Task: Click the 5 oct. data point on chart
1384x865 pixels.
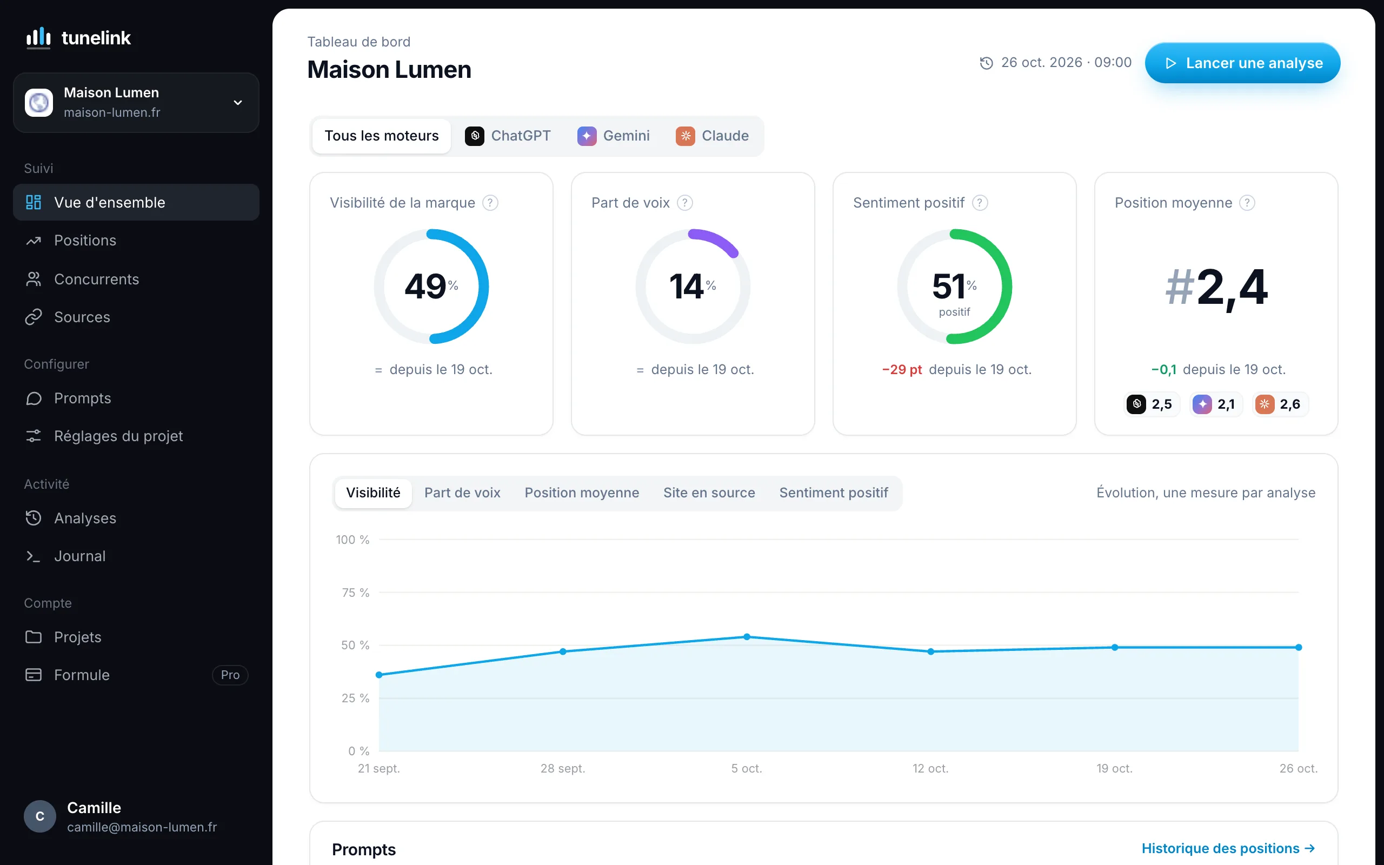Action: coord(747,637)
